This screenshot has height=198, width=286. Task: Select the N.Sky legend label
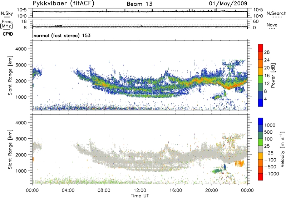[7, 13]
